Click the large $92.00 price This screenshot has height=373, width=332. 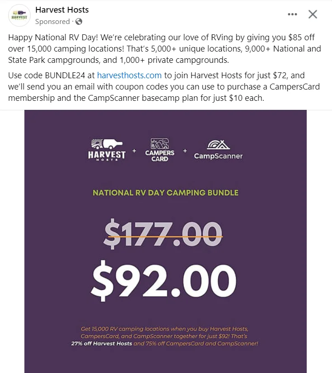(x=163, y=281)
